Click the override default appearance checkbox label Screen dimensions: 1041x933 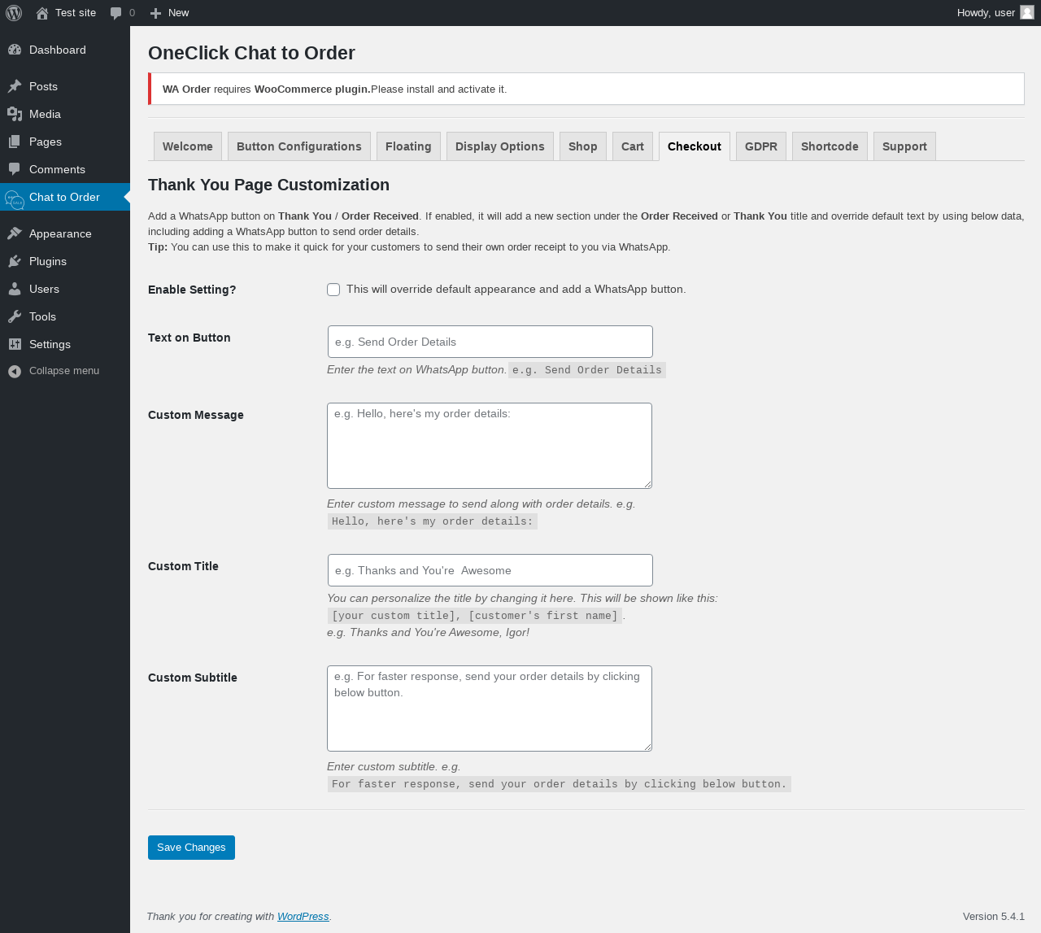coord(516,290)
